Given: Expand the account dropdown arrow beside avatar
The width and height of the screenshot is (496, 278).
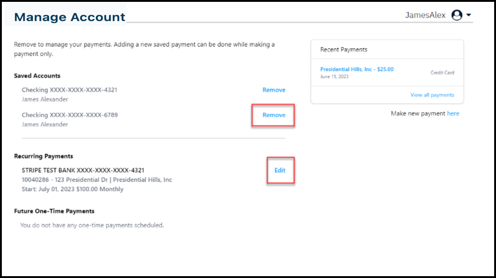Looking at the screenshot, I should [469, 15].
